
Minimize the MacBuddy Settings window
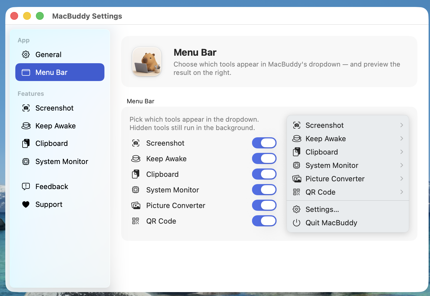coord(27,16)
